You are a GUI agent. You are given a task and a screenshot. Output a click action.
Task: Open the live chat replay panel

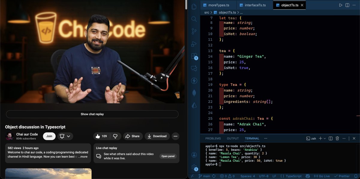(168, 156)
